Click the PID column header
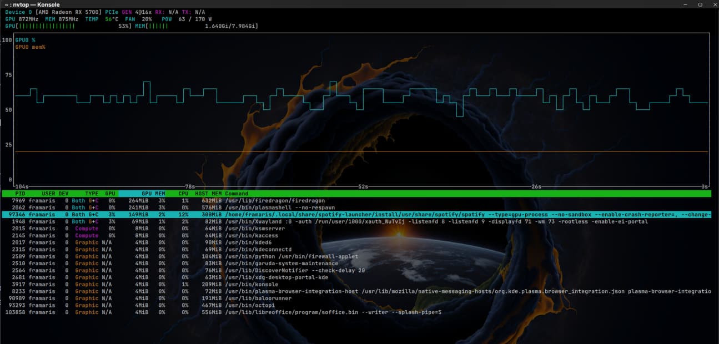The image size is (719, 344). 20,194
